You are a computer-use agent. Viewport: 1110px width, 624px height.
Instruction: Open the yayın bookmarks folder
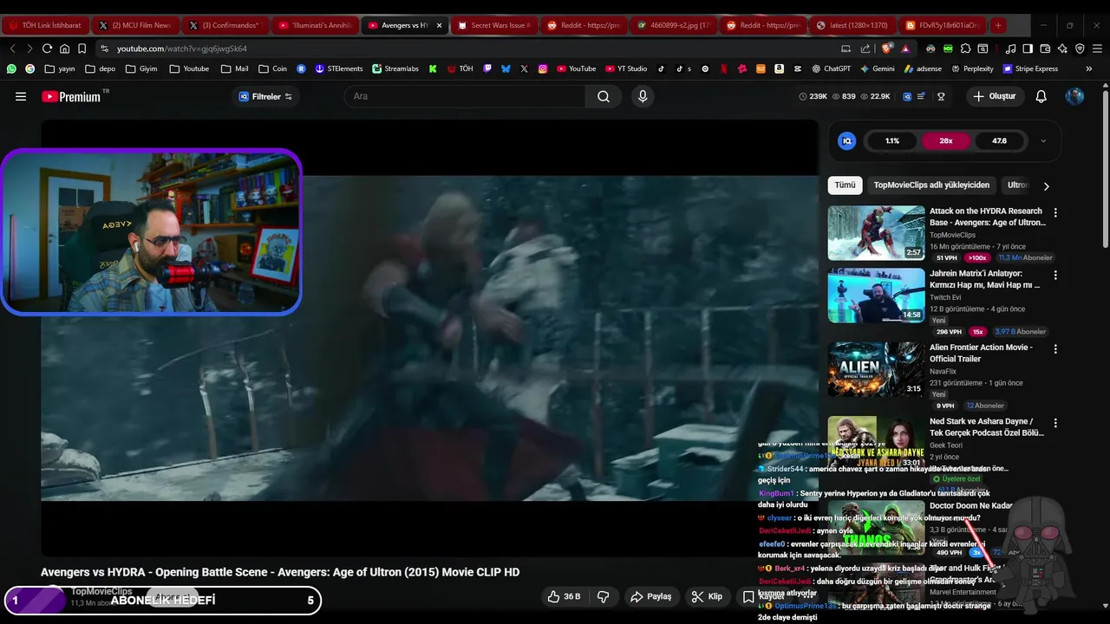pyautogui.click(x=58, y=68)
